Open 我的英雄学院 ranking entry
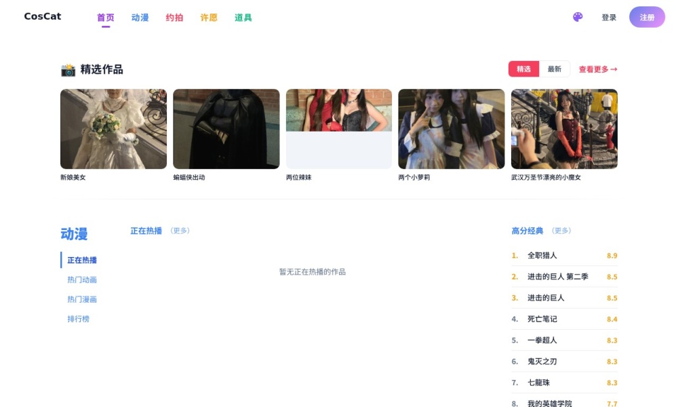The height and width of the screenshot is (407, 678). tap(550, 403)
